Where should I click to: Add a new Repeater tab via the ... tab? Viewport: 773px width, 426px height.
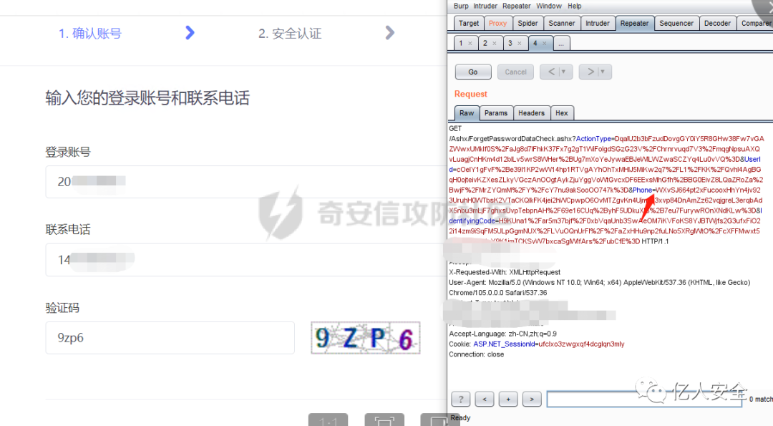tap(561, 44)
